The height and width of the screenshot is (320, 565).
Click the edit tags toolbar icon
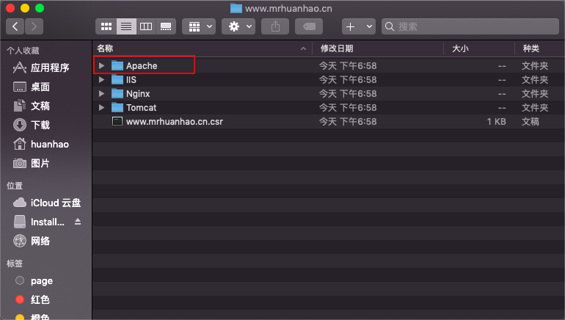point(309,26)
